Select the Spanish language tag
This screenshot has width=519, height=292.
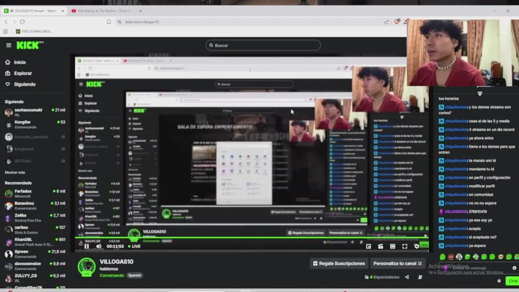(134, 275)
